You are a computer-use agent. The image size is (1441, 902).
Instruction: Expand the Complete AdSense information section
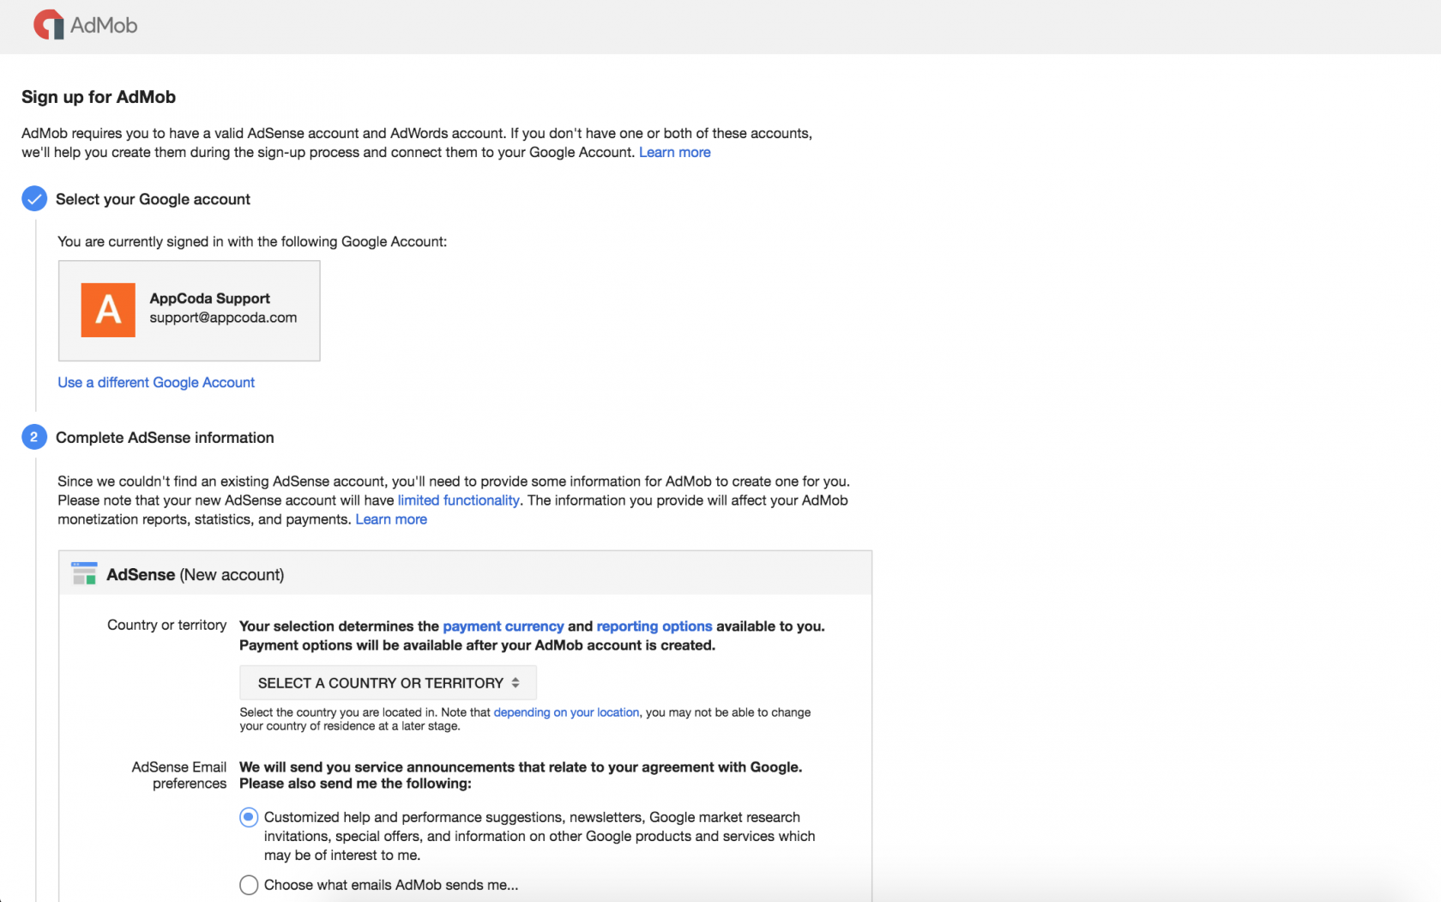[x=165, y=437]
